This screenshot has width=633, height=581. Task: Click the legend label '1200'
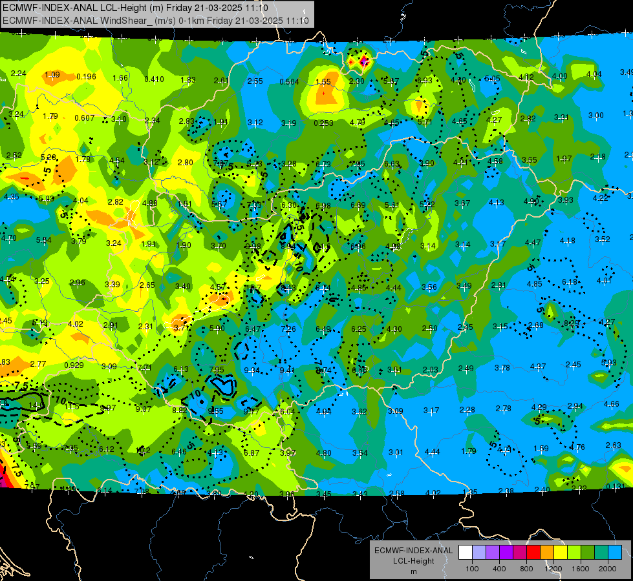point(553,569)
